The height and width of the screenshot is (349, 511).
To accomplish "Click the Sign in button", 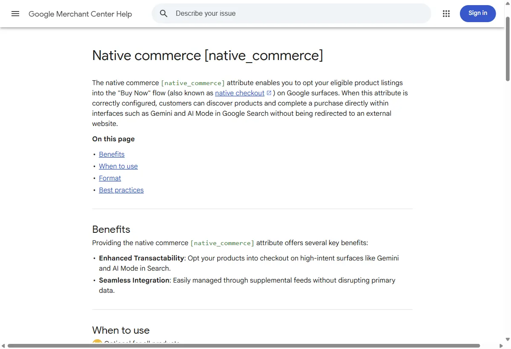I will pos(478,13).
